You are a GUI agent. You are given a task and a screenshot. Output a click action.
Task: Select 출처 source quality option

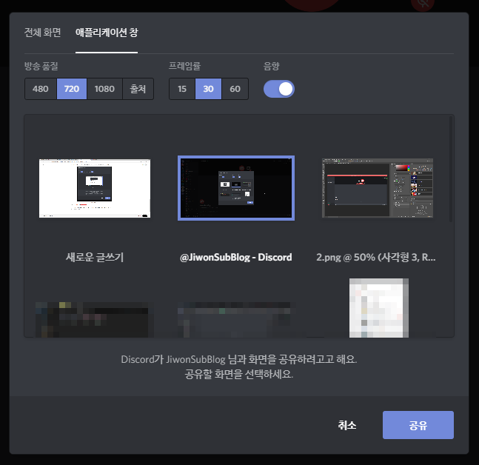click(138, 89)
